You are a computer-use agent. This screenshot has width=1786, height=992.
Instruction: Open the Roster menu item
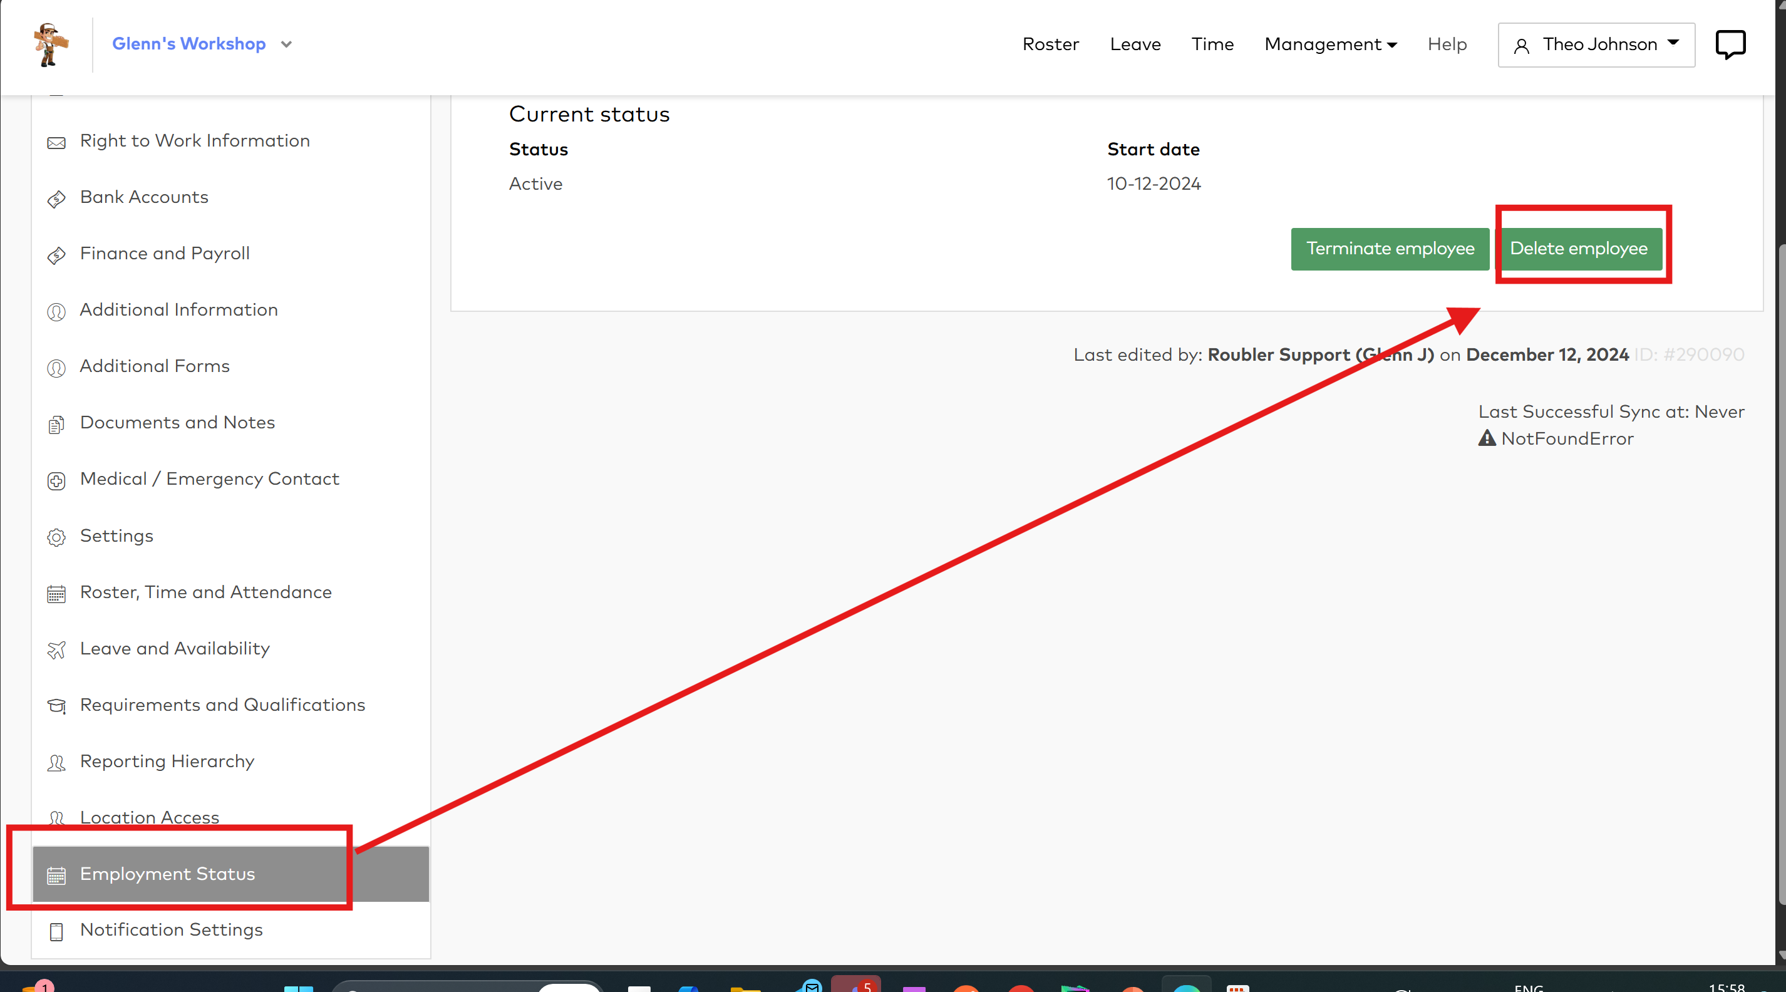1050,44
